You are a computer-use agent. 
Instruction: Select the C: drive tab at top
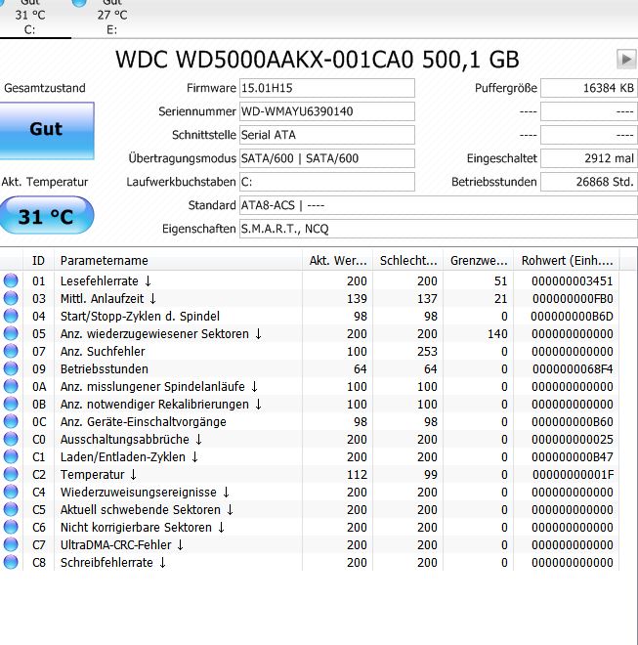tap(30, 19)
